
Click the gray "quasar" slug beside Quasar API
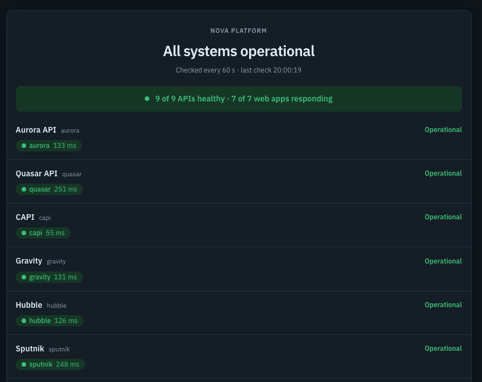click(72, 174)
